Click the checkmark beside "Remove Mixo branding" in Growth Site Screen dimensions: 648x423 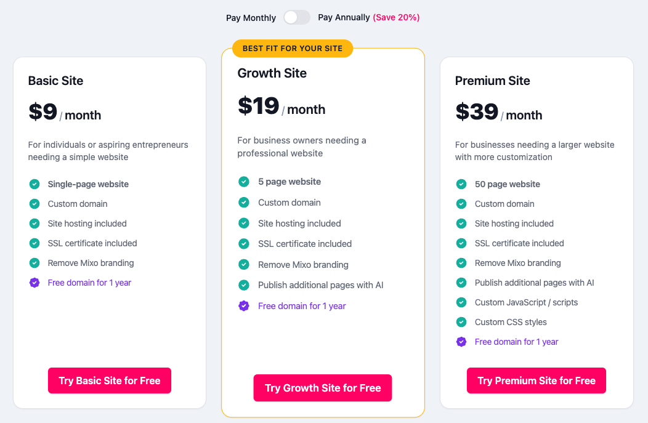(x=243, y=265)
